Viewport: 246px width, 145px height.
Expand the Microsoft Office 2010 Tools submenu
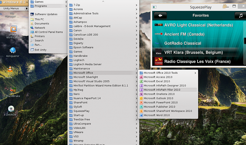point(168,73)
